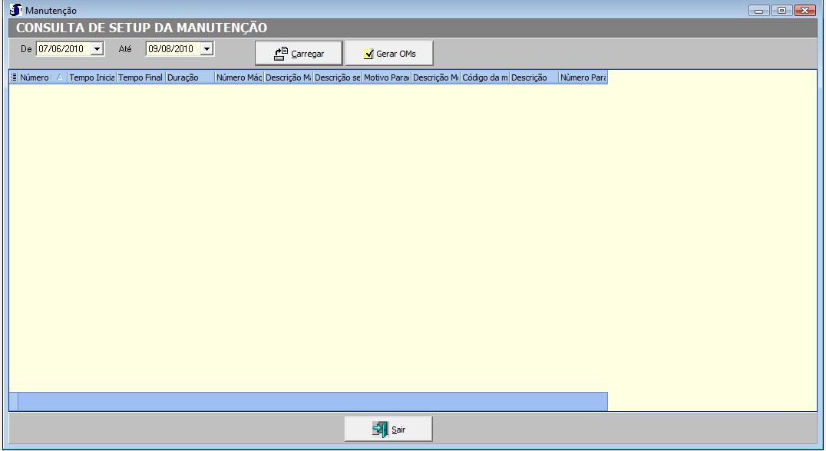Click the Manutenção application icon in title bar
826x451 pixels.
14,9
